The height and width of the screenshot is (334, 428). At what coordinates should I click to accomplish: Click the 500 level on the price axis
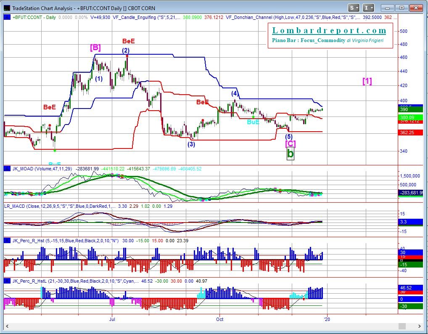click(404, 31)
